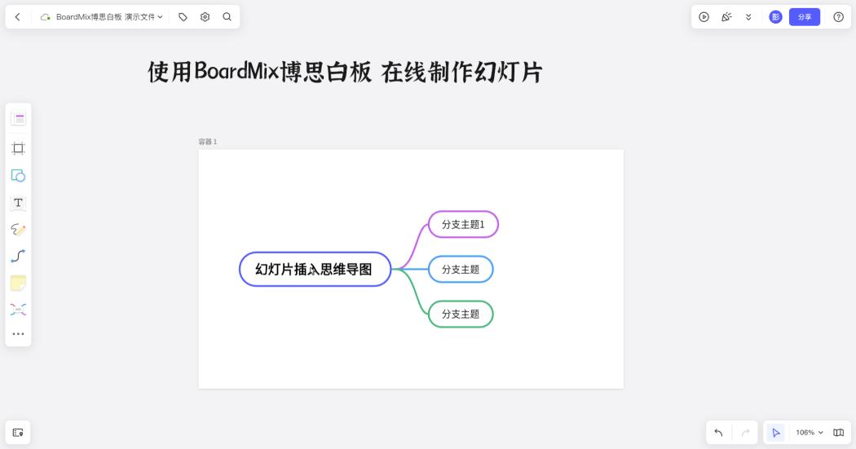The width and height of the screenshot is (856, 449).
Task: Click the search magnifier icon
Action: click(x=227, y=17)
